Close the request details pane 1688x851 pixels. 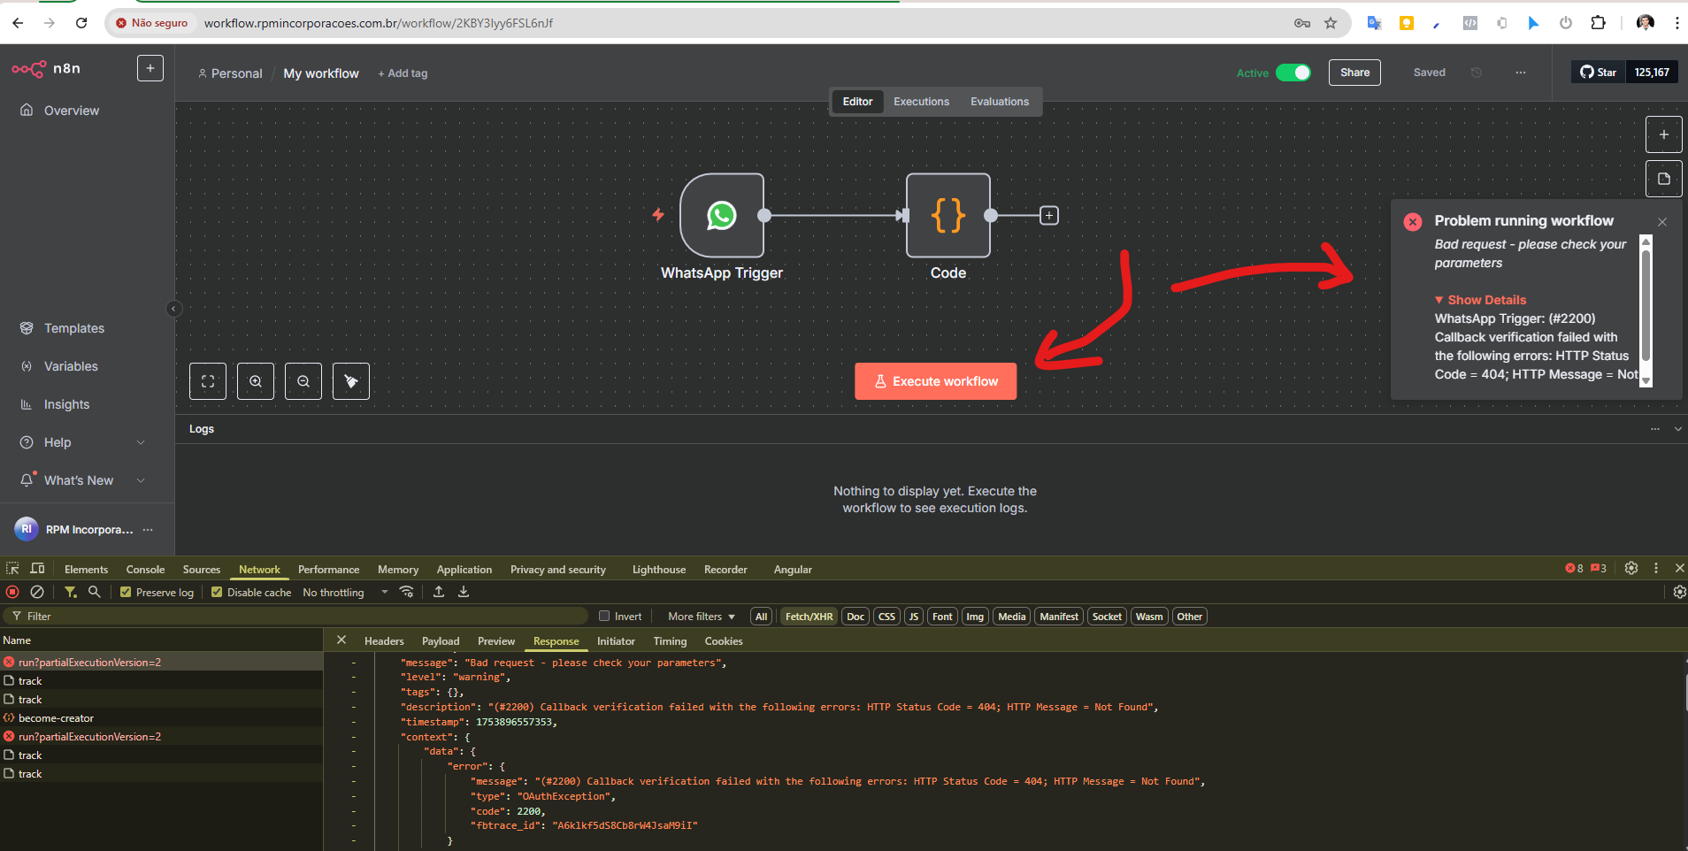pos(341,640)
